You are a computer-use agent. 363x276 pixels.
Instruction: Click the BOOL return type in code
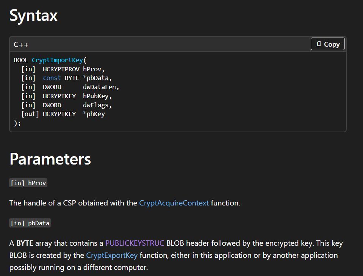click(x=21, y=60)
